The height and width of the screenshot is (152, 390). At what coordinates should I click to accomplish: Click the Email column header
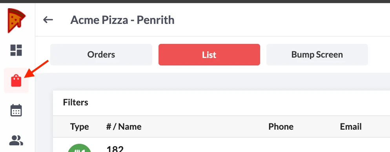coord(351,127)
